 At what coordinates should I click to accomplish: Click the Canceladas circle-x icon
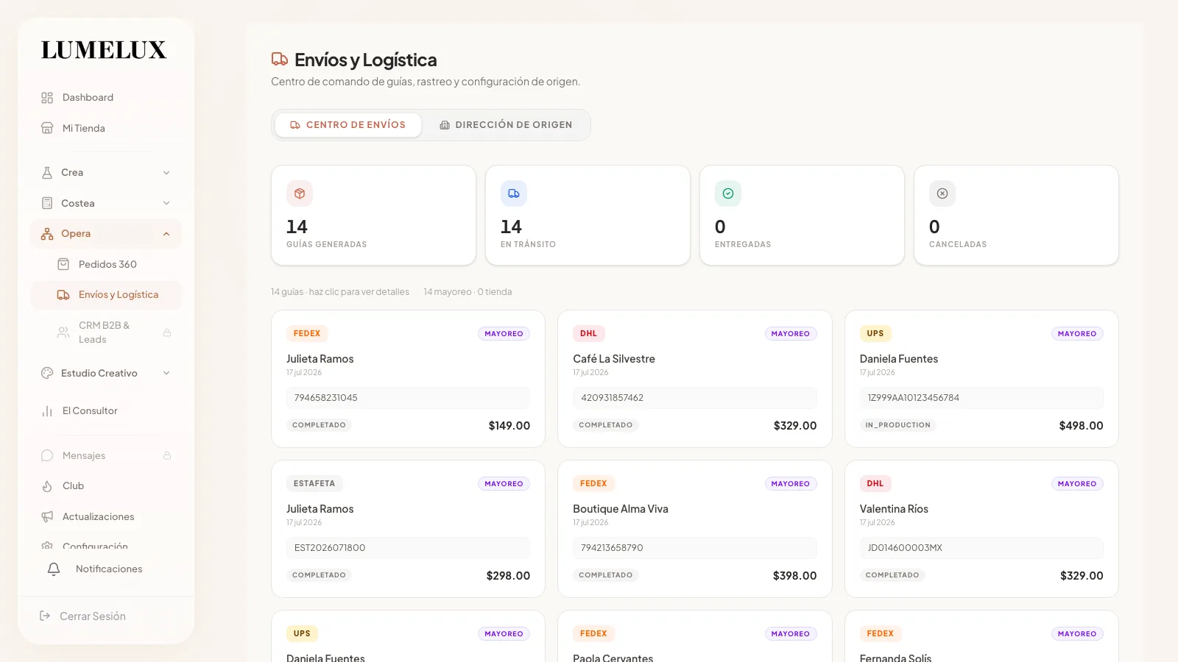pyautogui.click(x=942, y=193)
